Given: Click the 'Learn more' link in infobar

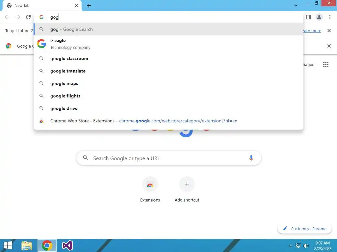Looking at the screenshot, I should click(x=312, y=31).
